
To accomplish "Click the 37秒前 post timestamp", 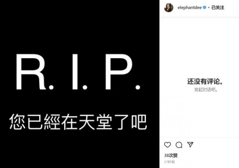I will coord(169,162).
